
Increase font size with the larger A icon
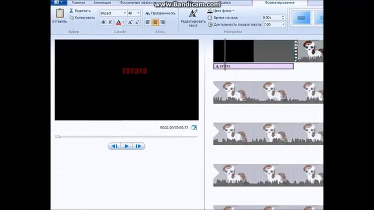point(130,22)
